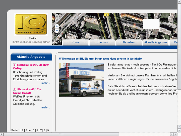Open Telekom: 180€ Gutschrift OnTop! offer
181x136 pixels.
[31, 67]
